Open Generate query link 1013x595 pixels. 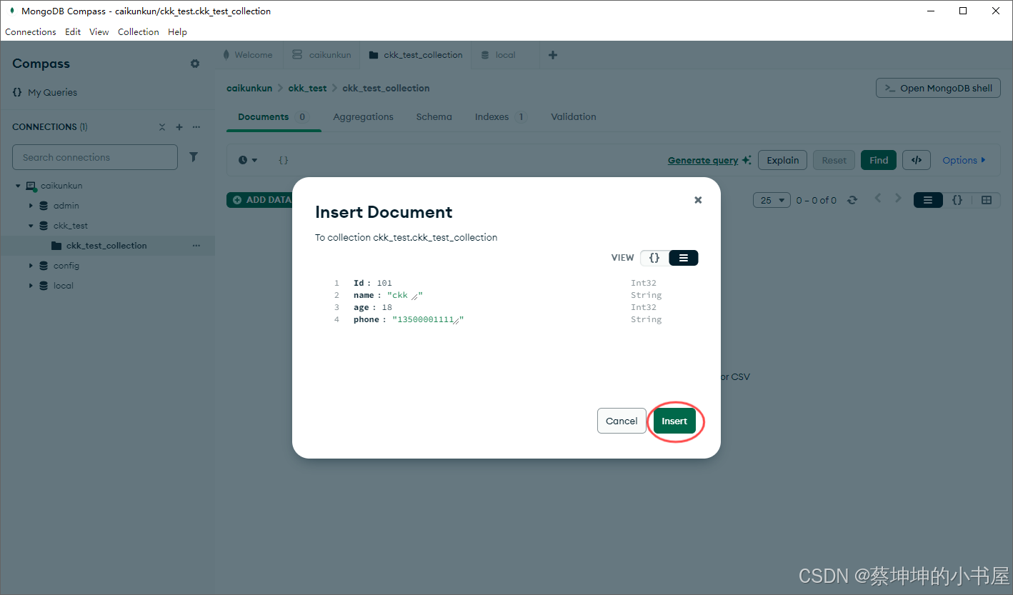tap(704, 159)
